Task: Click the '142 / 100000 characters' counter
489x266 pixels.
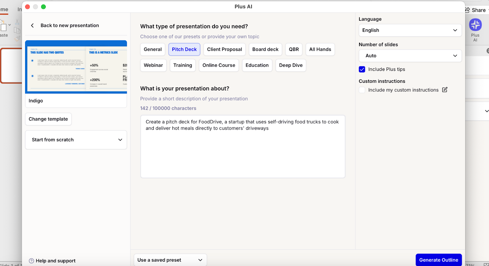Action: tap(168, 108)
